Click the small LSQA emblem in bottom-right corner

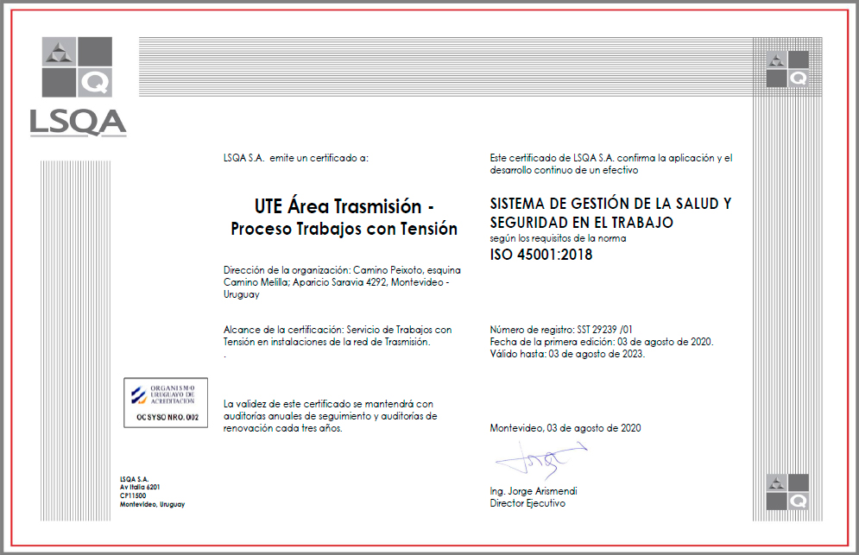(x=787, y=492)
